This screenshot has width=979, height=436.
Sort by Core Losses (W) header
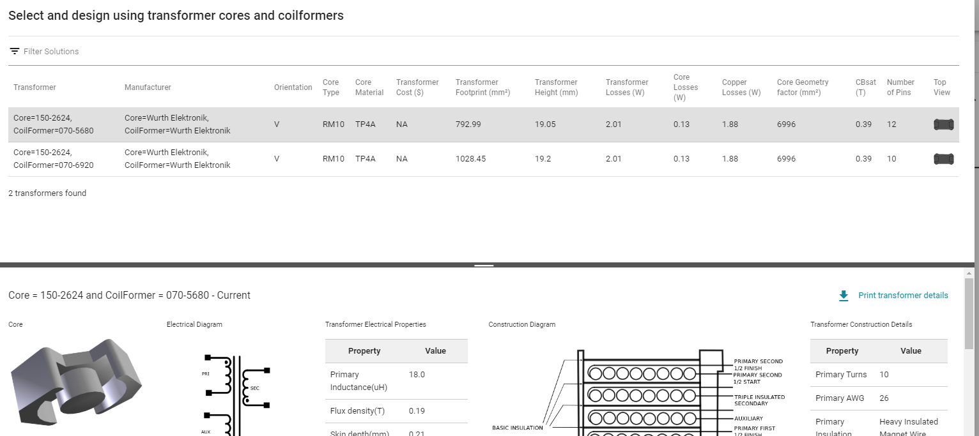tap(686, 87)
